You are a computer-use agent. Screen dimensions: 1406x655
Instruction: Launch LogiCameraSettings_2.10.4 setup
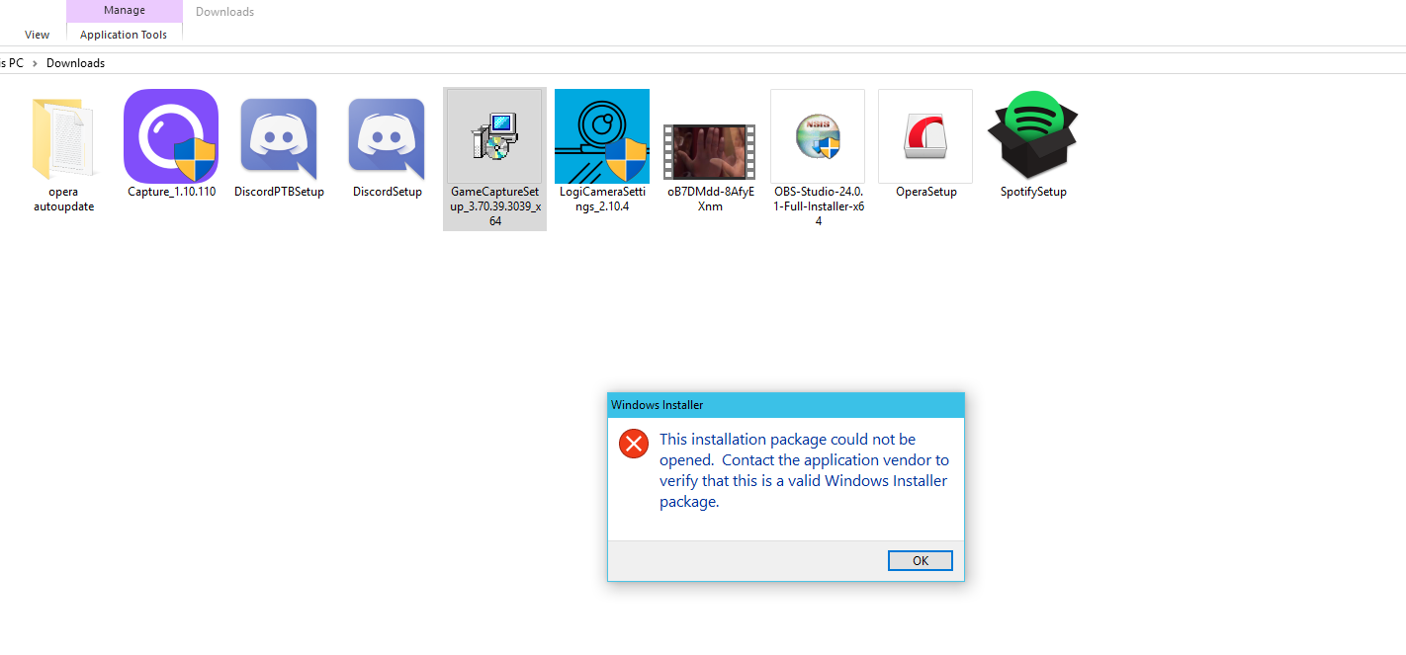click(x=601, y=138)
